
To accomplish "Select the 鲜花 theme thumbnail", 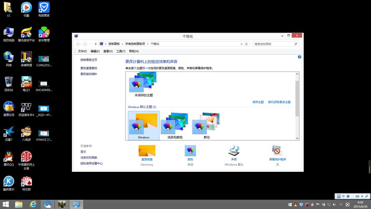I will (x=207, y=125).
